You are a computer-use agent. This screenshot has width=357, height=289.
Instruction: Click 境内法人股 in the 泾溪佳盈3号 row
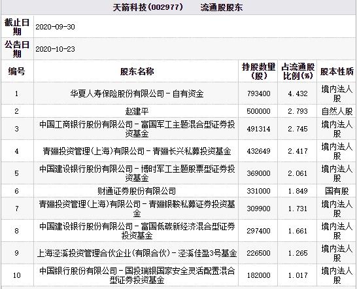coord(337,253)
